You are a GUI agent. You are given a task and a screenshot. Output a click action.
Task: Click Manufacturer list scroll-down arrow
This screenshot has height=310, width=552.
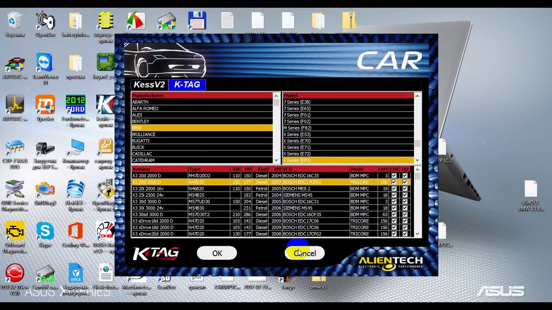tap(276, 160)
